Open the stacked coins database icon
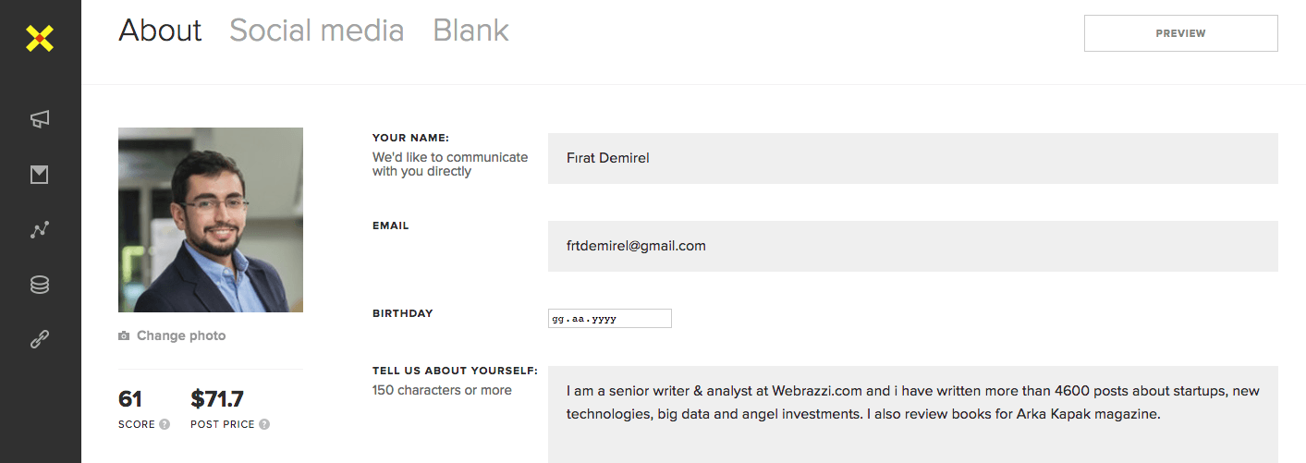1306x463 pixels. pyautogui.click(x=40, y=286)
